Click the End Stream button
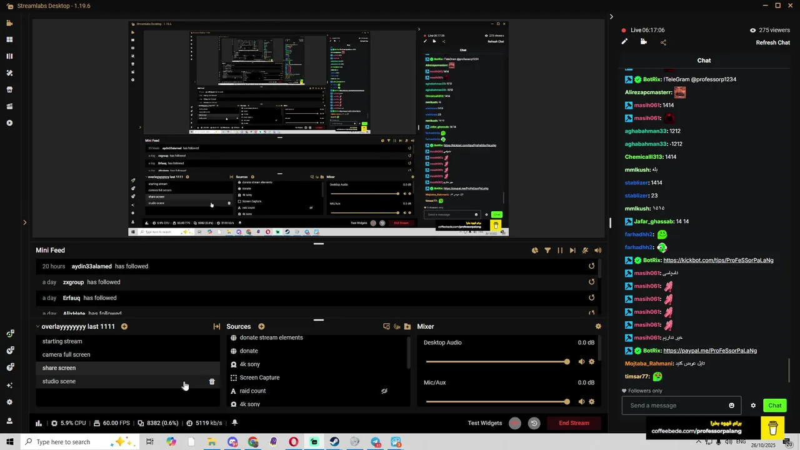Screen dimensions: 800x450 click(x=574, y=423)
